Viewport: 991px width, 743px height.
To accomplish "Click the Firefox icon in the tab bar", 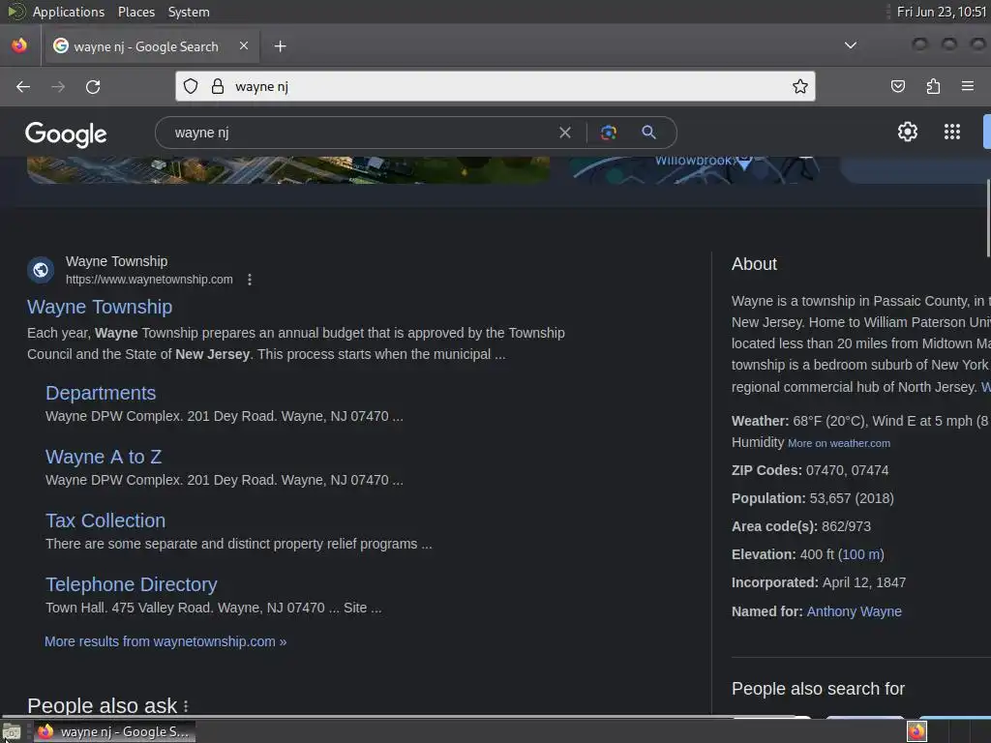I will click(x=19, y=45).
